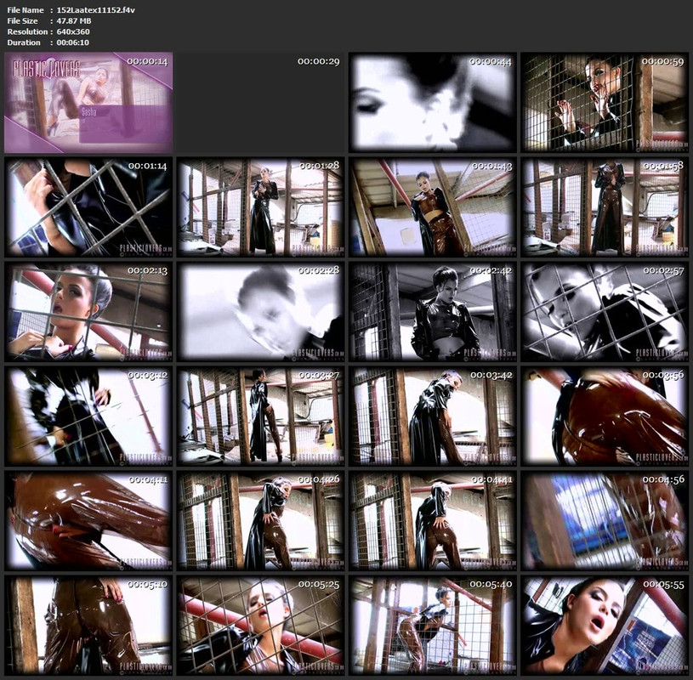Select the thumbnail at 00:05:10
The image size is (693, 680).
pos(88,626)
